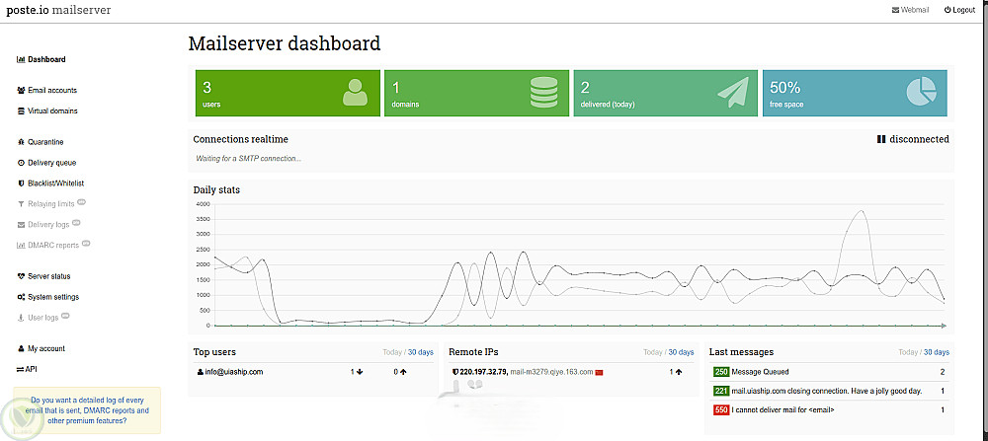Click the arrows icon beside API
Screen dimensions: 988x441
tap(20, 369)
